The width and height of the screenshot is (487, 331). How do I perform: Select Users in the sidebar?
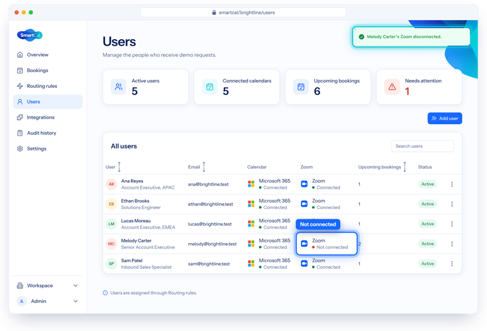pyautogui.click(x=48, y=102)
